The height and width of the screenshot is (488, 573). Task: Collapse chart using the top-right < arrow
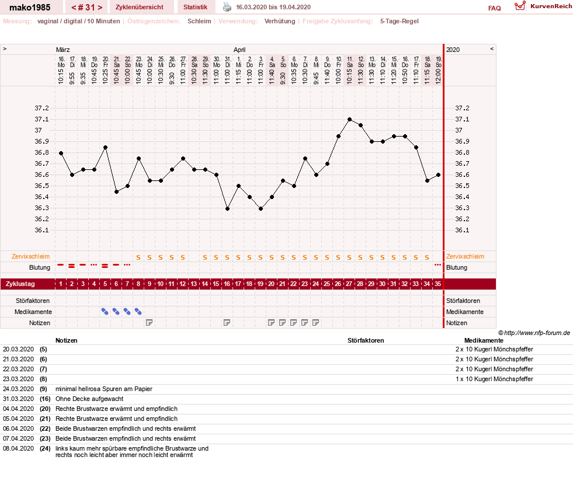(492, 48)
